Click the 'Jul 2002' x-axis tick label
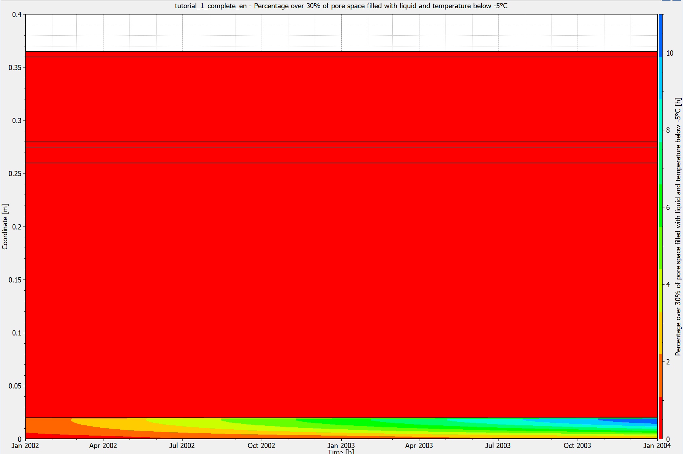The width and height of the screenshot is (683, 454). [x=182, y=445]
